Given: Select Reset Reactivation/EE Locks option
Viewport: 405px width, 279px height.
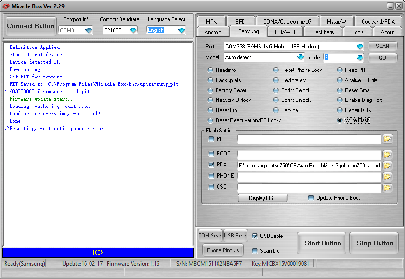Looking at the screenshot, I should point(210,120).
